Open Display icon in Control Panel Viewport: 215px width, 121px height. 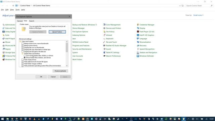point(138,28)
